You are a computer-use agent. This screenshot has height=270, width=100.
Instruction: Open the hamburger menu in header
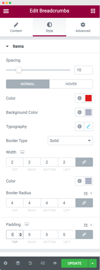(x=6, y=11)
